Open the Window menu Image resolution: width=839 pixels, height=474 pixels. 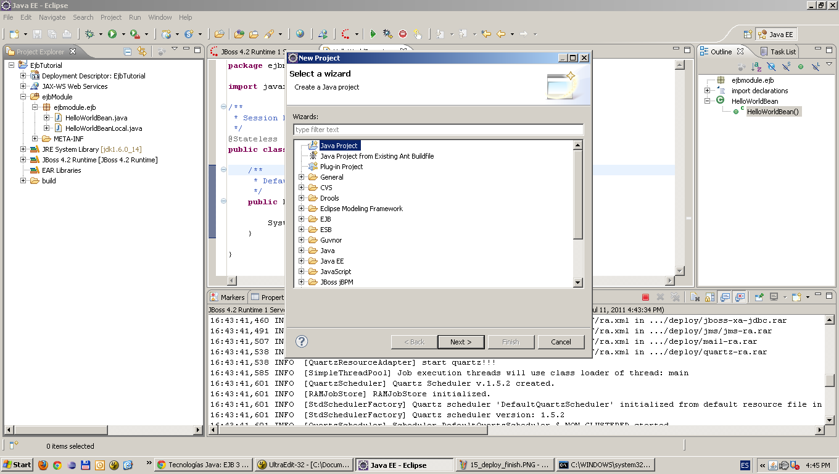pos(160,17)
